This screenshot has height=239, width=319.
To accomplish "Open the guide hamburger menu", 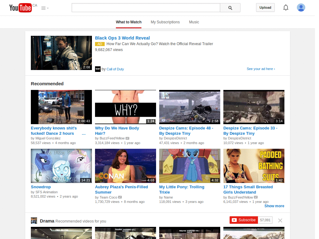I will pyautogui.click(x=45, y=8).
